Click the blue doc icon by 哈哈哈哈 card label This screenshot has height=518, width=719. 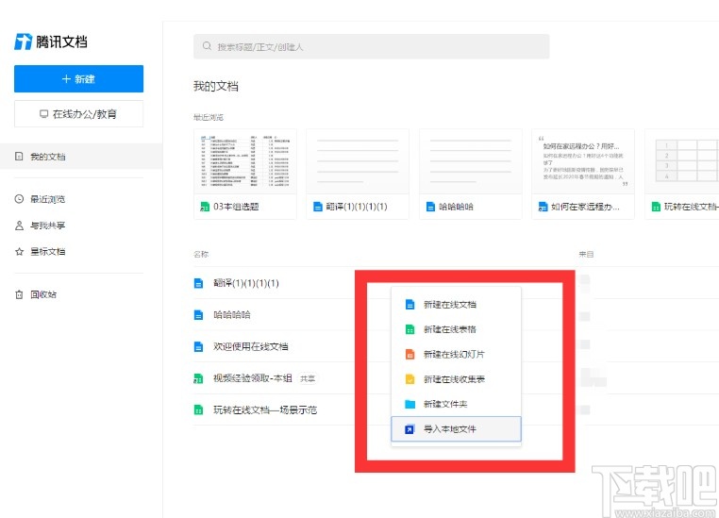click(x=430, y=207)
